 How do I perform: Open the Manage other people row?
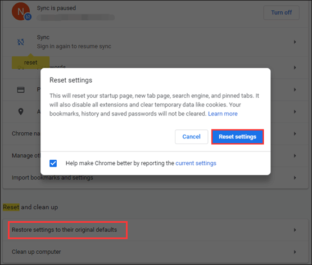pyautogui.click(x=155, y=156)
